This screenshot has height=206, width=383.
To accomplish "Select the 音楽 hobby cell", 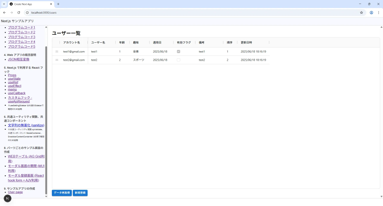I will (140, 51).
